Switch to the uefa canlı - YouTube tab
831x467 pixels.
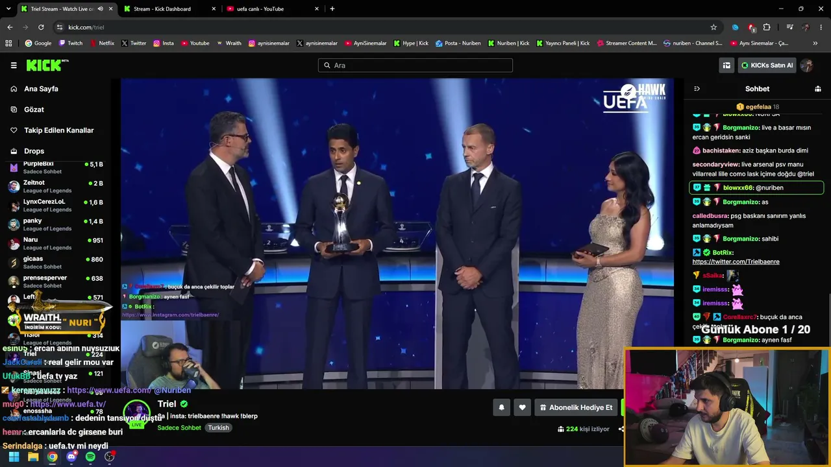[273, 9]
